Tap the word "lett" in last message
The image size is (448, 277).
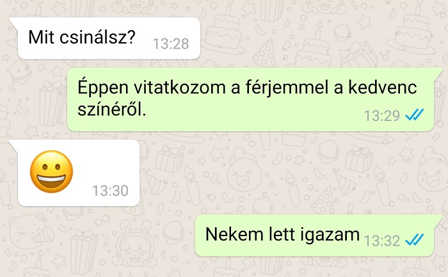point(282,234)
